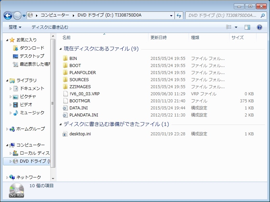Screen dimensions: 270x202
Task: Click DVD-ROM icon in details pane
Action: point(17,190)
